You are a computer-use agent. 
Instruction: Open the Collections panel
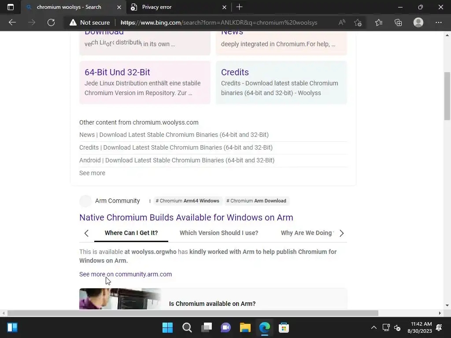[398, 22]
